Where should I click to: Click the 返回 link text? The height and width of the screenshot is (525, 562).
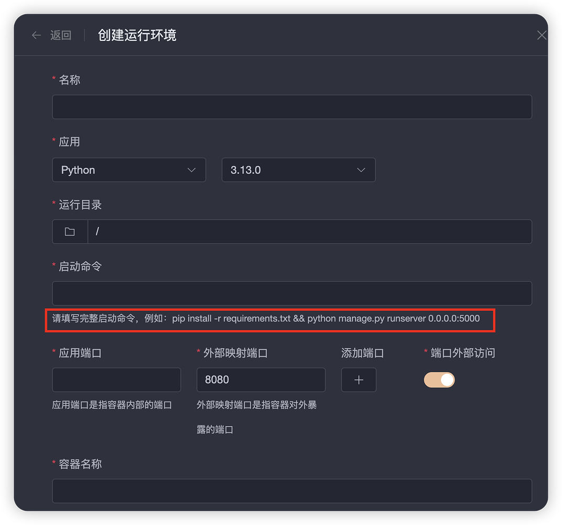pos(60,35)
